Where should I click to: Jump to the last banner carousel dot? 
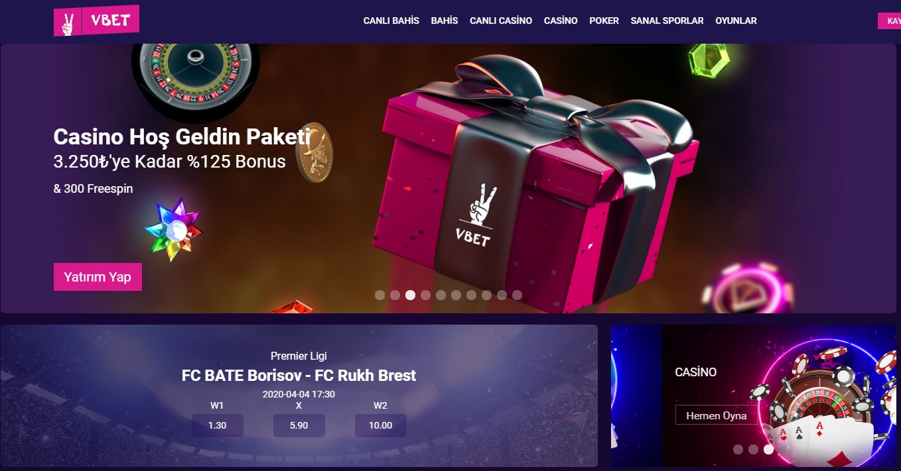pos(517,295)
